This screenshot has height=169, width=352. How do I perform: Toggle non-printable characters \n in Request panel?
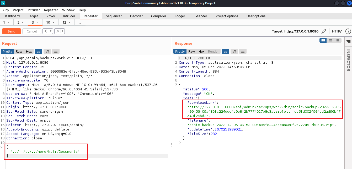pyautogui.click(x=47, y=51)
